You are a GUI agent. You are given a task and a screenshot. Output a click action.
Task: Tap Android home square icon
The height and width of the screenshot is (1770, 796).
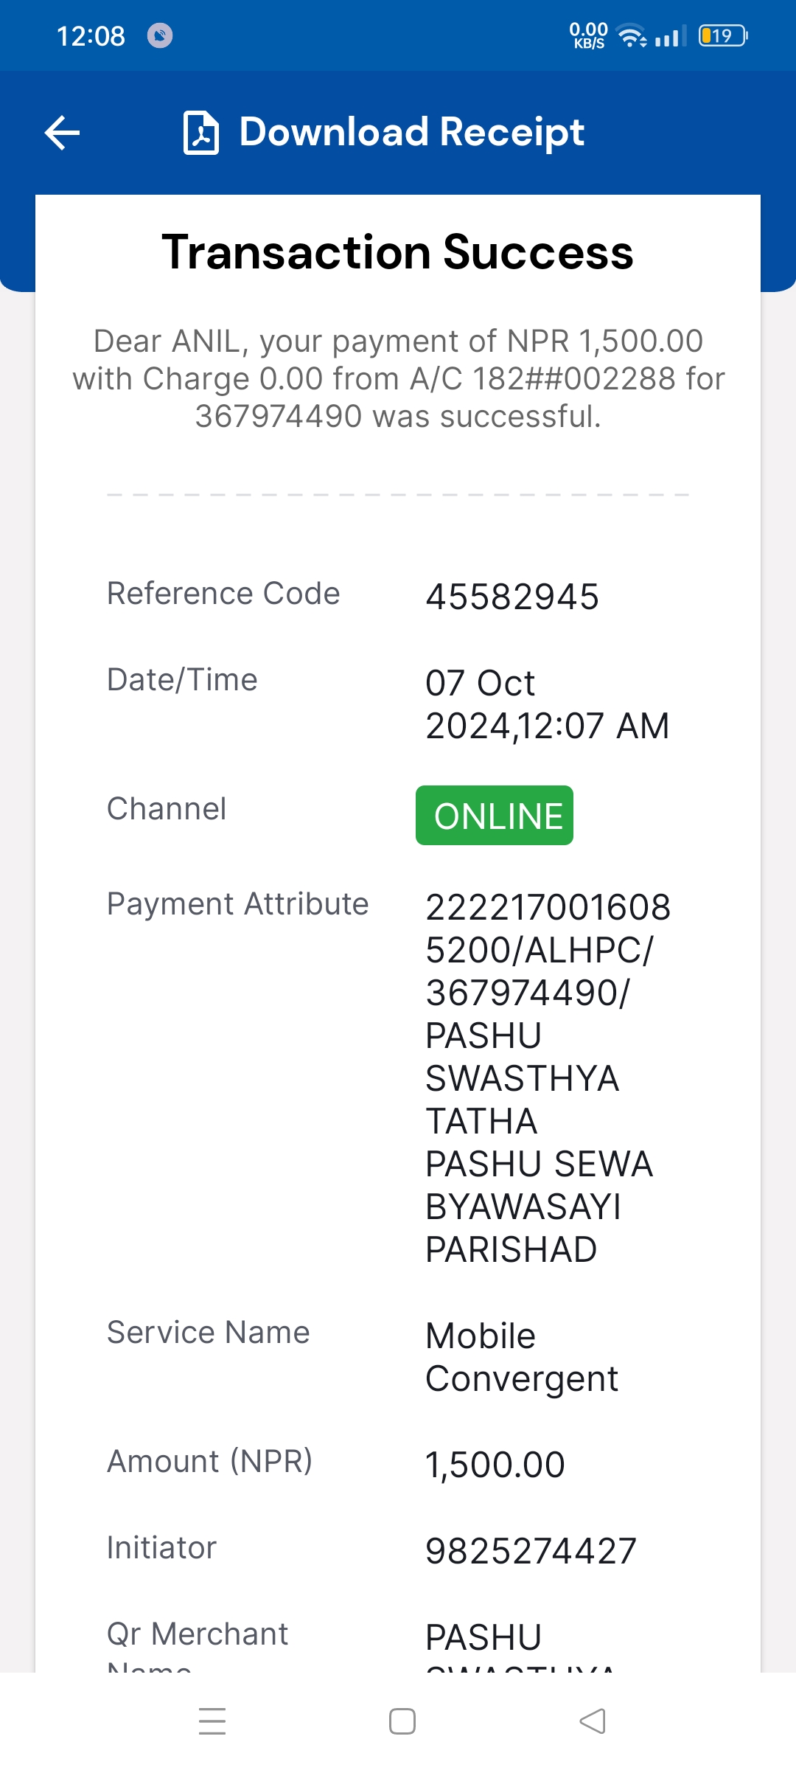402,1721
